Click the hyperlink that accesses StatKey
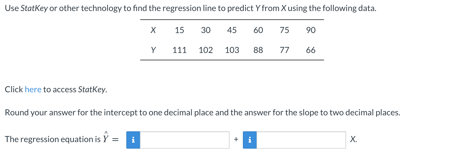Viewport: 449px width, 162px height. point(33,89)
